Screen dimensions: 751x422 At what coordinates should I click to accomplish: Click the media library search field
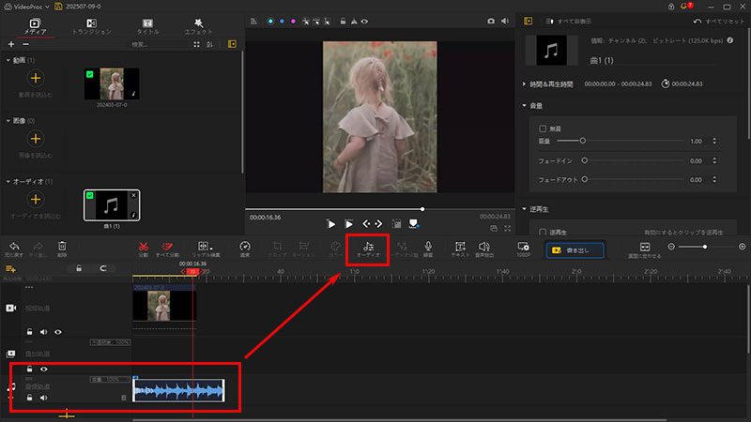[x=159, y=44]
